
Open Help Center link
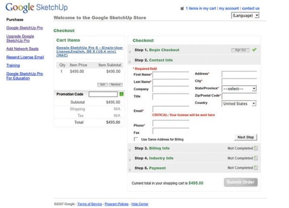point(140,204)
